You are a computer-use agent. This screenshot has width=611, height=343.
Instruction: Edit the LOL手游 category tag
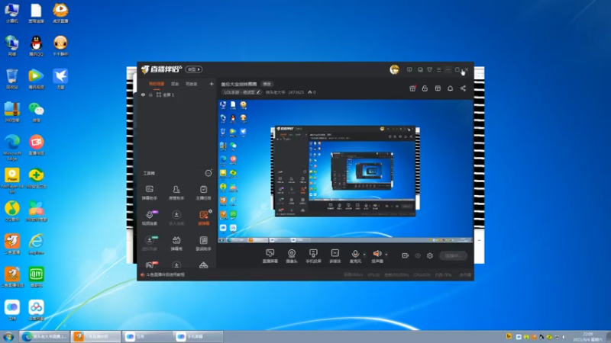click(241, 92)
